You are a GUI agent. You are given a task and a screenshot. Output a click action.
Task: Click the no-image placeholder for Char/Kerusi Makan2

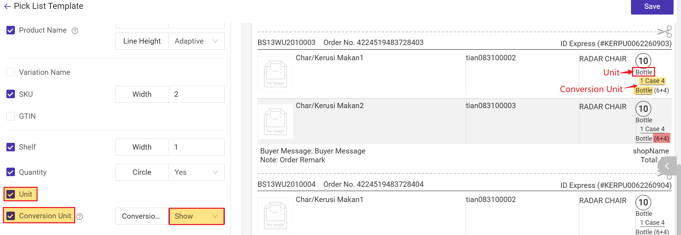[275, 122]
